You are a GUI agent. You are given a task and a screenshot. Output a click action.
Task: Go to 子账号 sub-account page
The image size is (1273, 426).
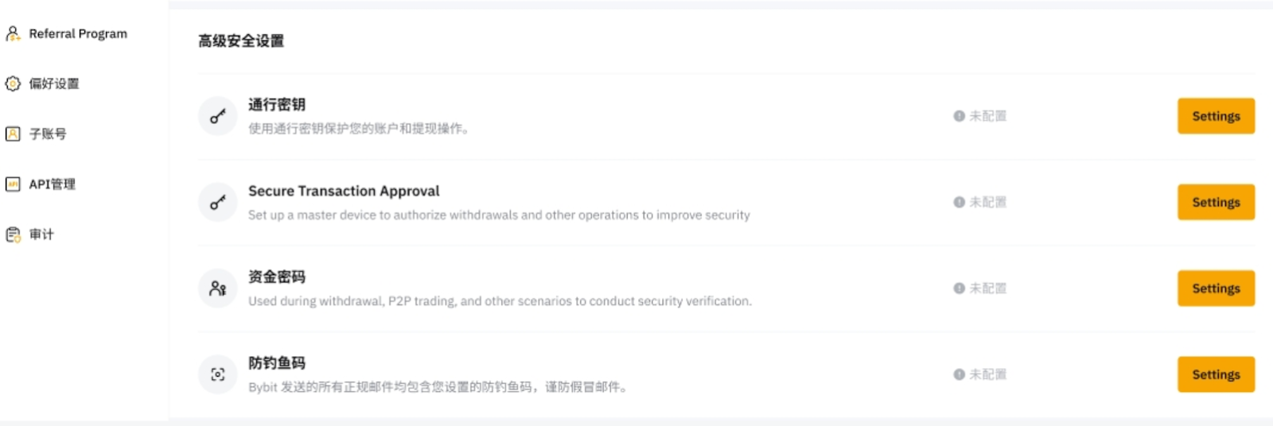pos(48,134)
